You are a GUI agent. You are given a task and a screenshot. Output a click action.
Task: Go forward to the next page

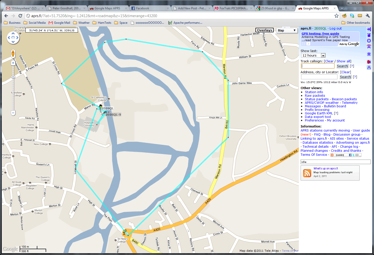click(13, 16)
